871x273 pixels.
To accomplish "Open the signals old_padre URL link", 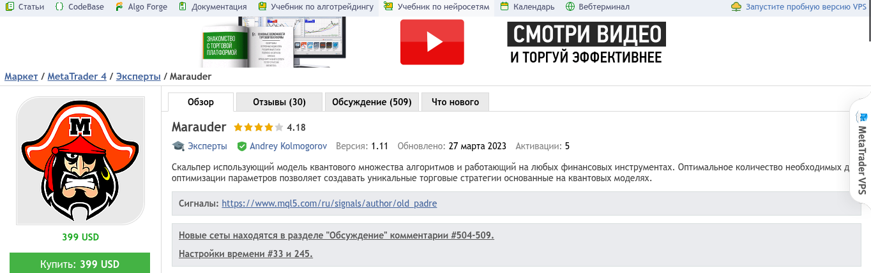I will click(x=329, y=203).
